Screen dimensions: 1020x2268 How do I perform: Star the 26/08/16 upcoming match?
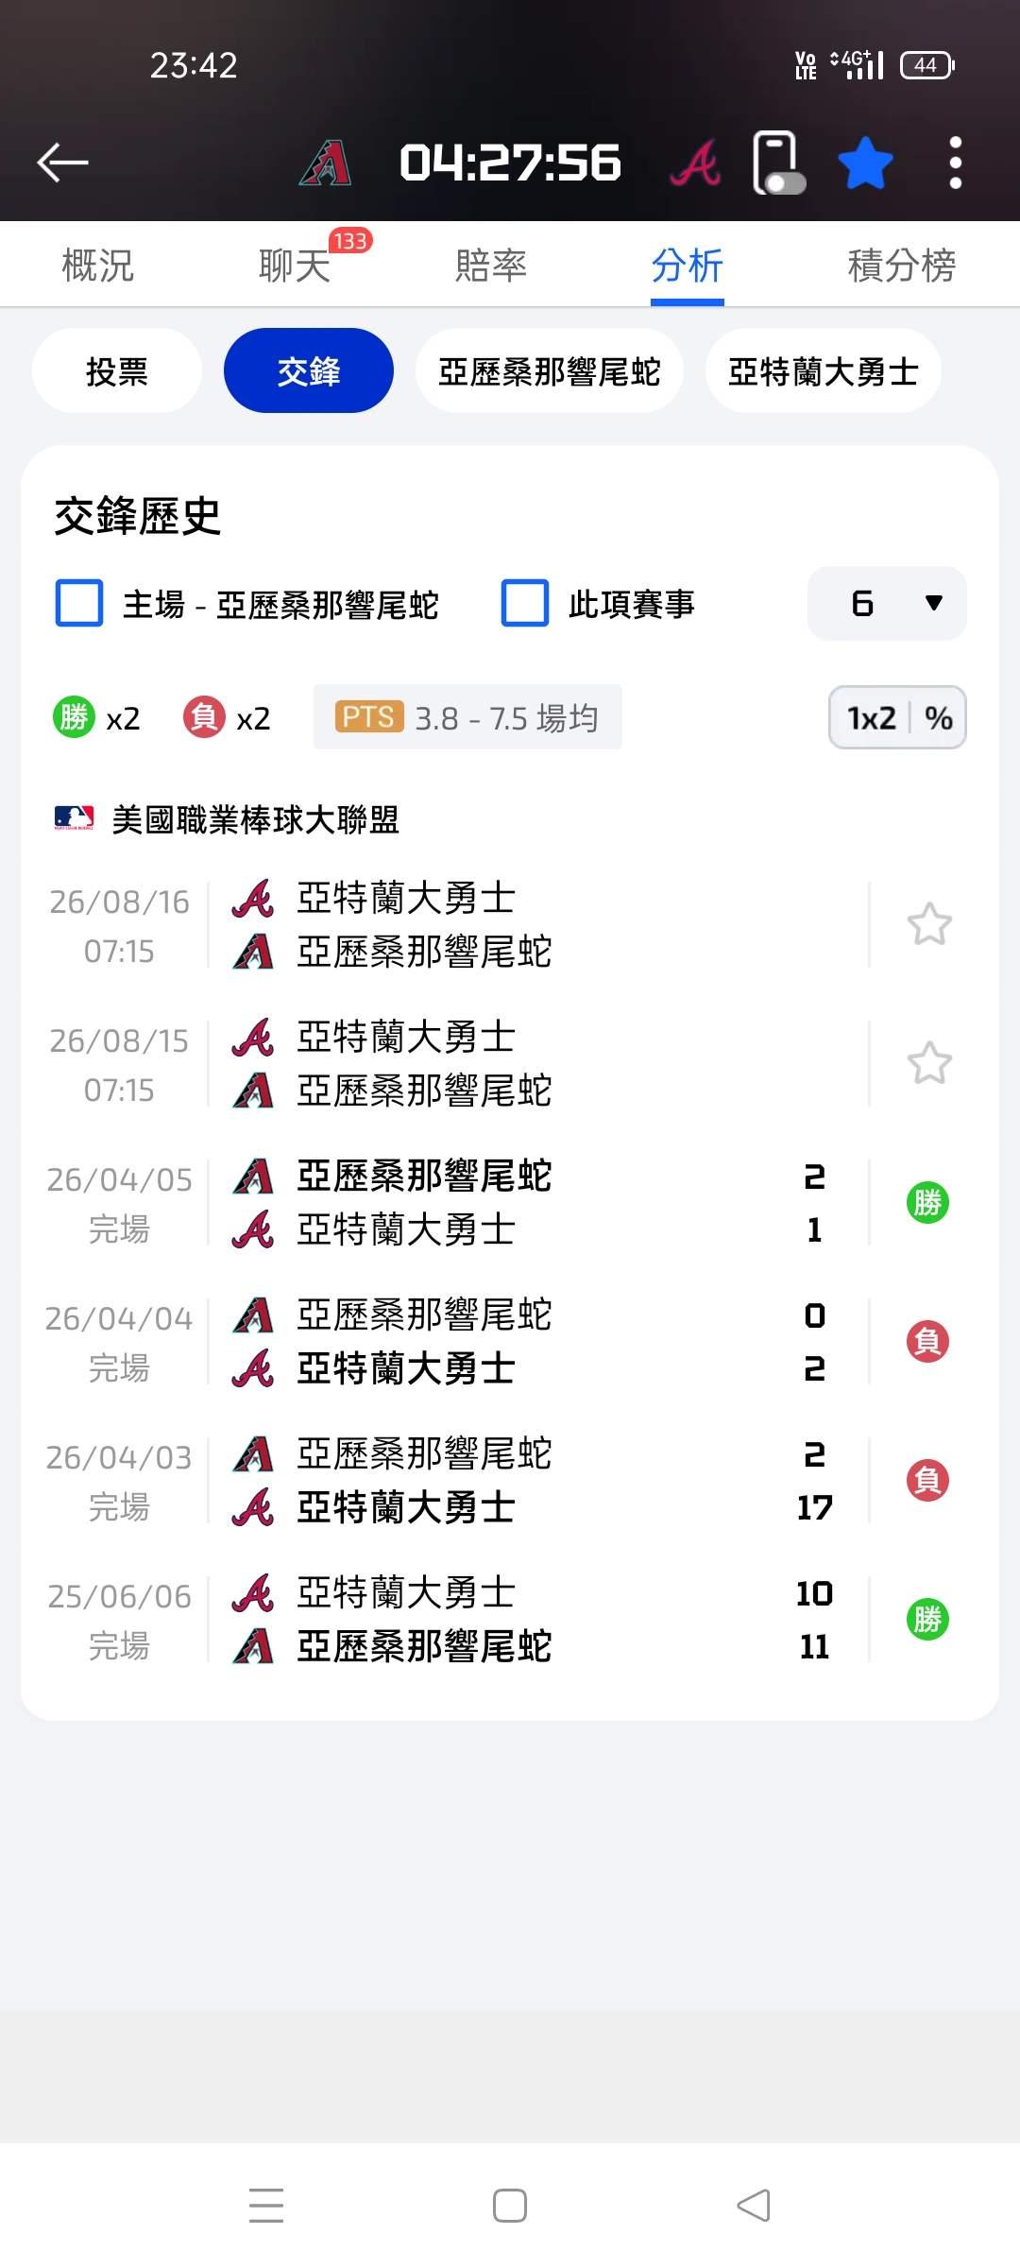tap(929, 924)
